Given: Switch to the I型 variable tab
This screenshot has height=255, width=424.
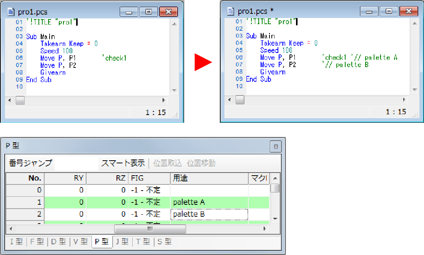Looking at the screenshot, I should tap(17, 242).
